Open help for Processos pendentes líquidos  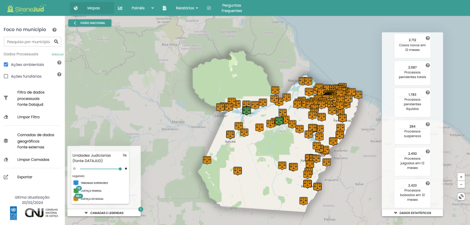click(x=428, y=92)
